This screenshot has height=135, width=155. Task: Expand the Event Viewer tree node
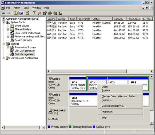click(x=8, y=26)
